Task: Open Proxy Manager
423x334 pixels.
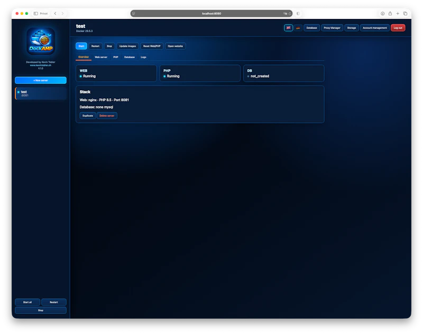Action: 332,28
